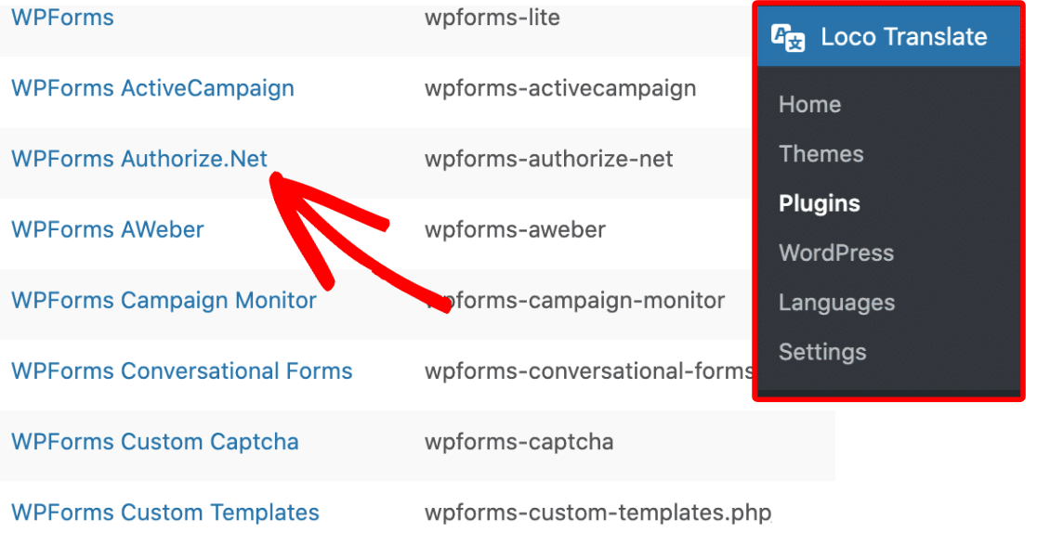The height and width of the screenshot is (545, 1037).
Task: Open WPForms Authorize.Net translations
Action: point(139,158)
